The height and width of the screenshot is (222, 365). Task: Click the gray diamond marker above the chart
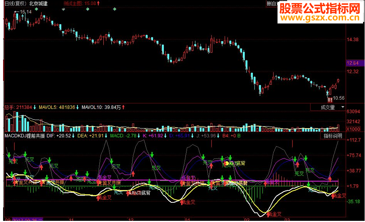(64, 9)
